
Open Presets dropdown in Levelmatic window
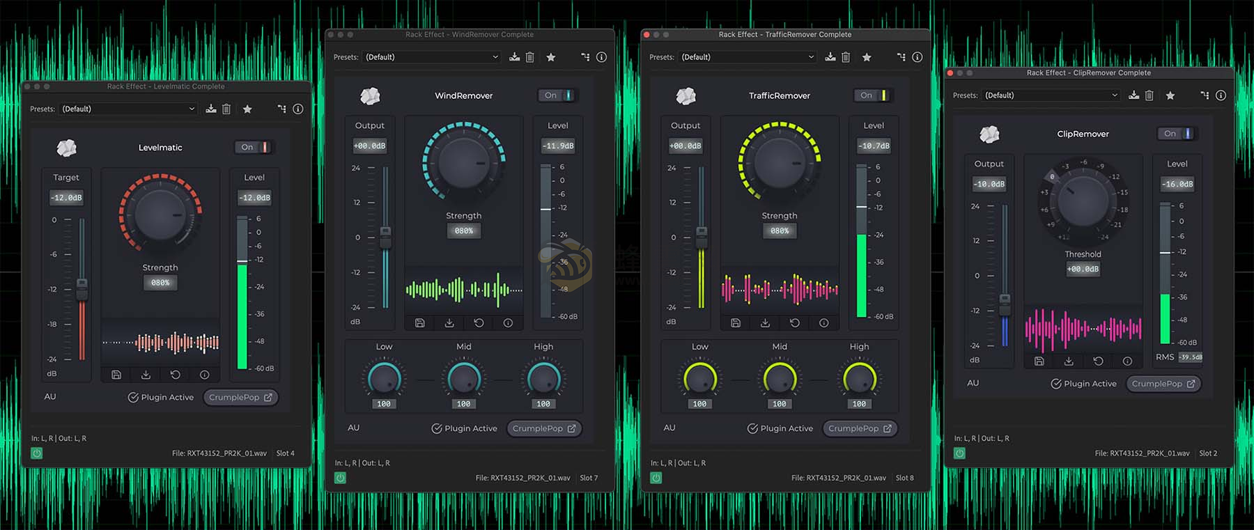tap(128, 109)
